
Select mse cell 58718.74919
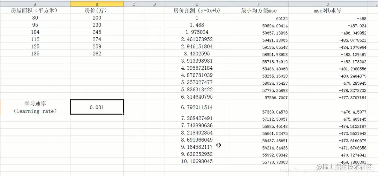259,61
